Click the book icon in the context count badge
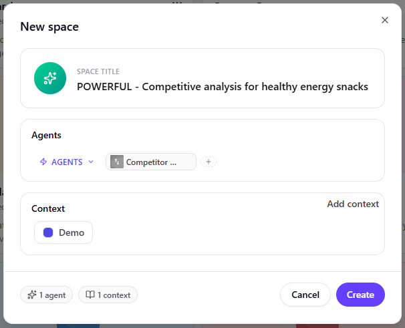Viewport: 405px width, 328px height. pyautogui.click(x=90, y=295)
